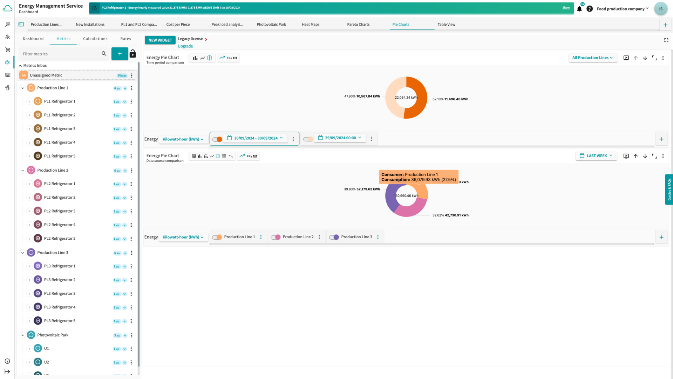
Task: Open the Calculations tab
Action: click(x=95, y=39)
